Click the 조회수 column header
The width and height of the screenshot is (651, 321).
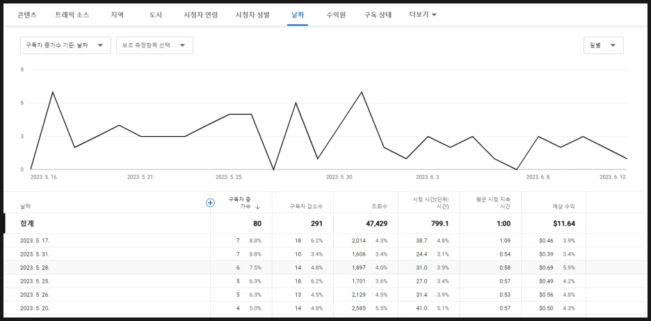pyautogui.click(x=380, y=206)
